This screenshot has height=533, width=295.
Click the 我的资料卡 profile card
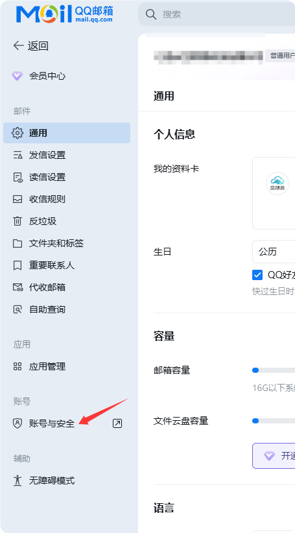[x=274, y=193]
